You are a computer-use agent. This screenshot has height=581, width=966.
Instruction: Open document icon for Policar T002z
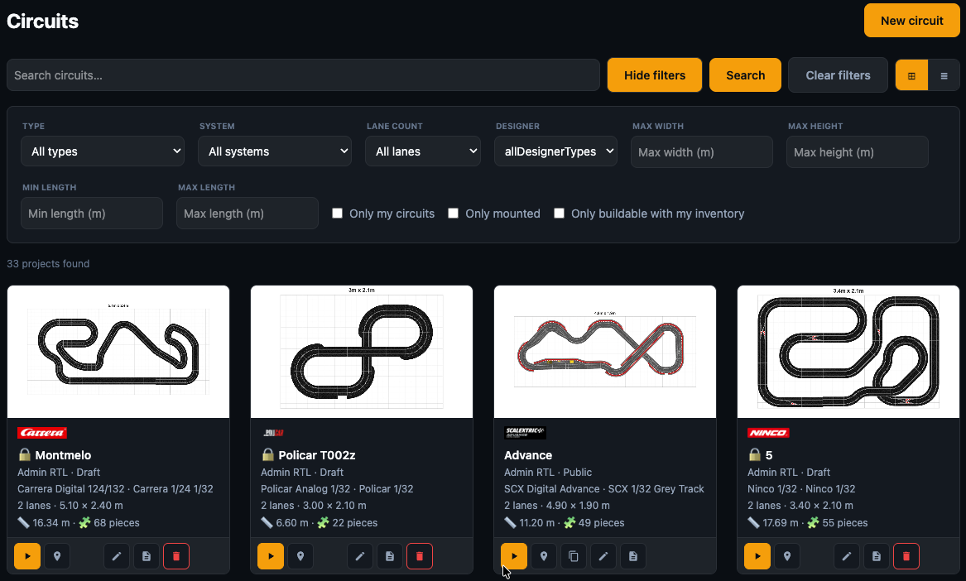pos(389,556)
